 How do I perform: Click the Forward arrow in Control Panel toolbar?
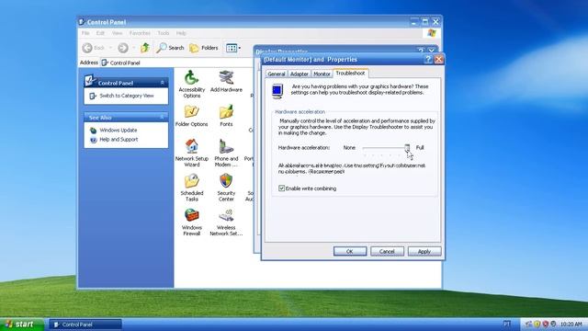[x=122, y=48]
